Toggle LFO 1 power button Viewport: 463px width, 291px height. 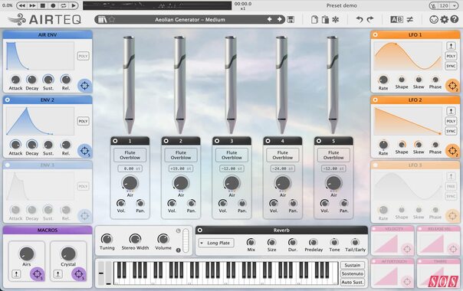376,34
